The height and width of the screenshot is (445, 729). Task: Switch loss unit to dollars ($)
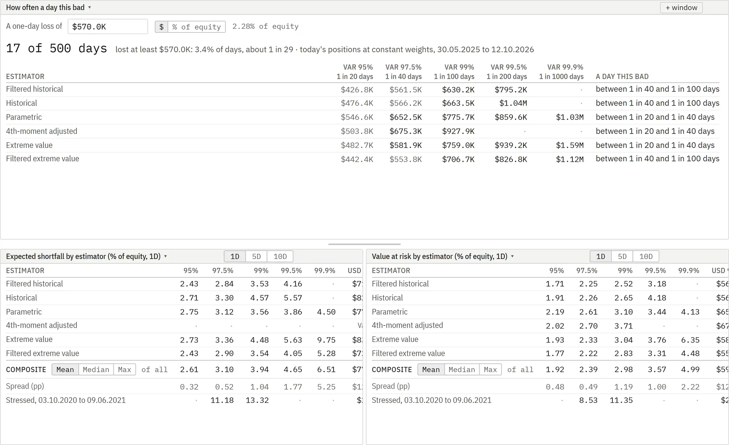pos(161,27)
